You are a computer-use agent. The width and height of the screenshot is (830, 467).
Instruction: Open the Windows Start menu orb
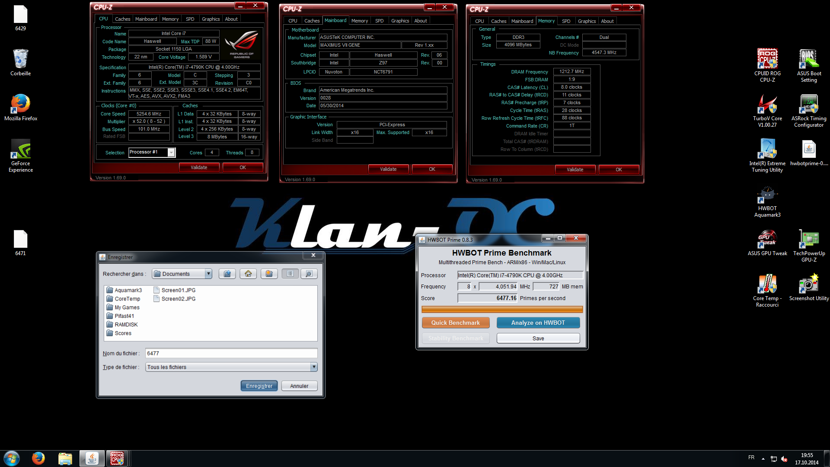pyautogui.click(x=12, y=458)
